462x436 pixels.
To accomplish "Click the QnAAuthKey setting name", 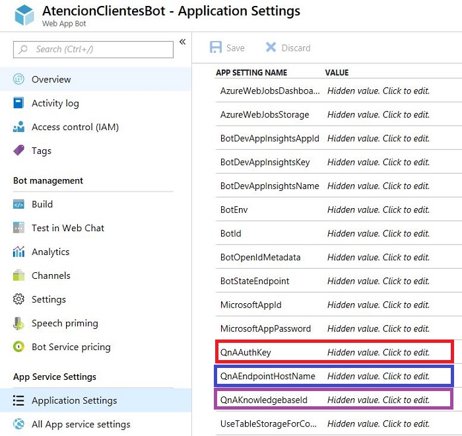I will click(246, 353).
